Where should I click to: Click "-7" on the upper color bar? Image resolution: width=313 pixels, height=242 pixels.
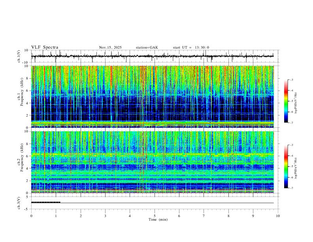(291, 123)
